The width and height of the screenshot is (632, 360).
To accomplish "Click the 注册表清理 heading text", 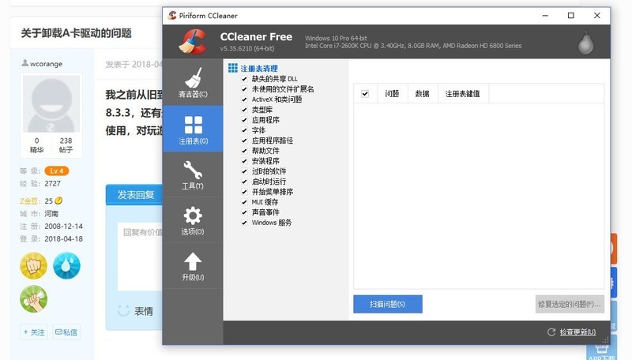I will point(259,69).
